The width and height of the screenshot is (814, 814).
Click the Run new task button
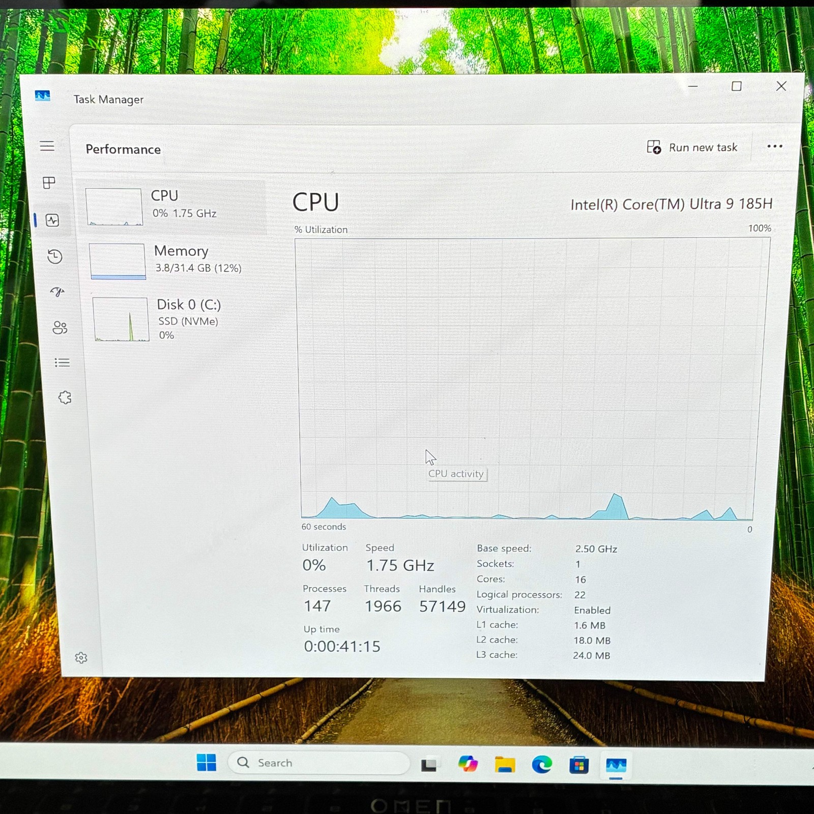click(x=692, y=148)
